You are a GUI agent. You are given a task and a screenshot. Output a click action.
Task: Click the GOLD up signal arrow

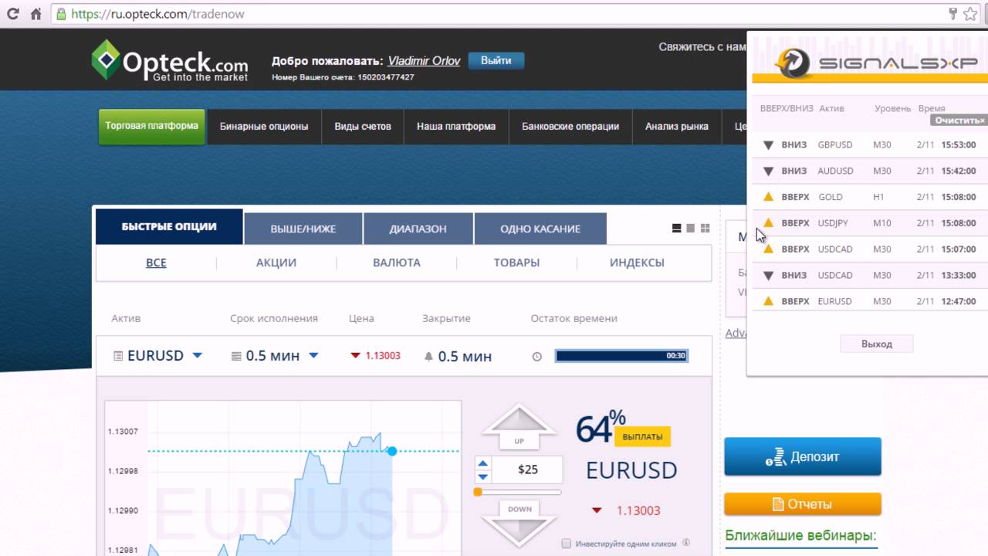(x=768, y=197)
